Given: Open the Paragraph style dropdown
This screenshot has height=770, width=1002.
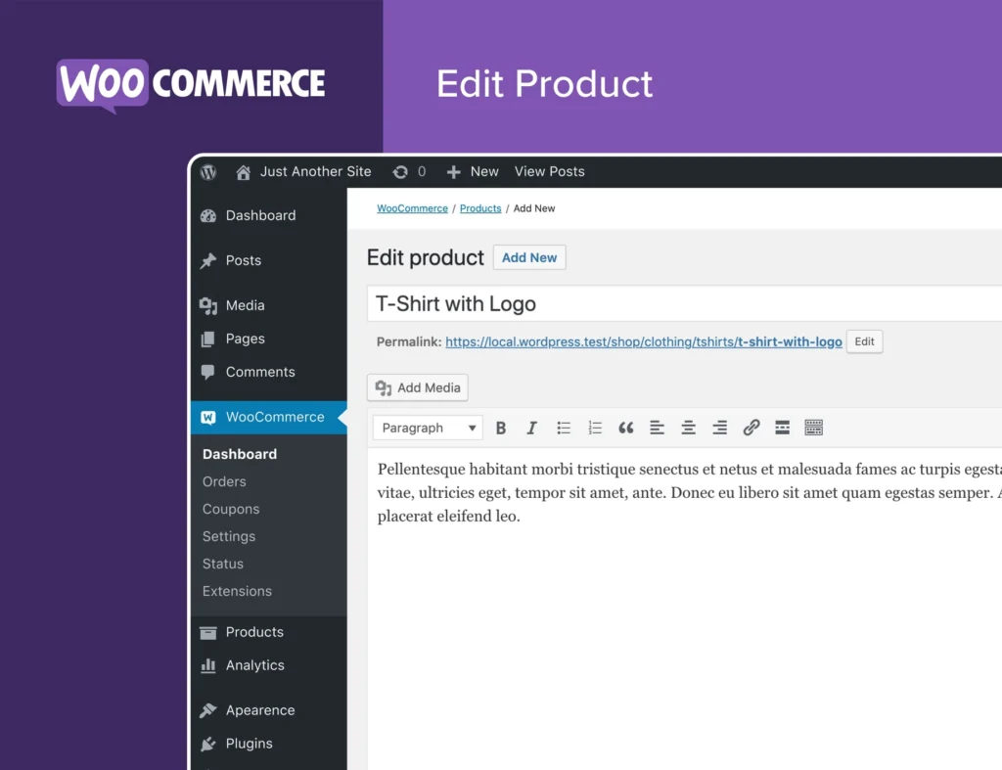Looking at the screenshot, I should 427,428.
